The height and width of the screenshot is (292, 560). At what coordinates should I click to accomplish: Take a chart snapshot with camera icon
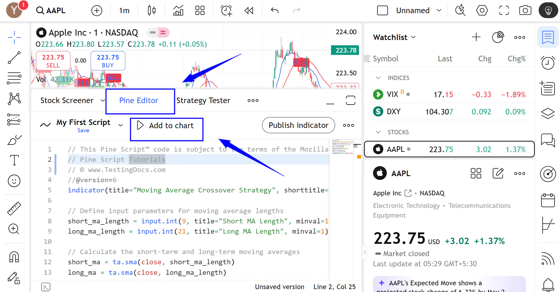[525, 11]
